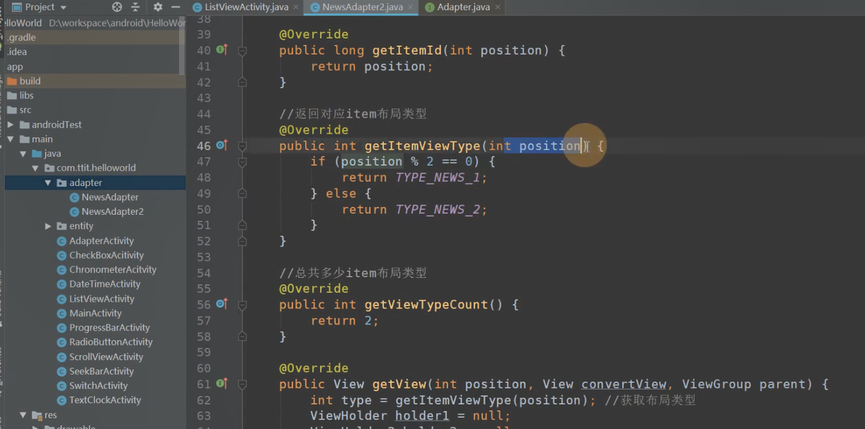
Task: Close the ListViewActivity.java tab
Action: click(296, 7)
